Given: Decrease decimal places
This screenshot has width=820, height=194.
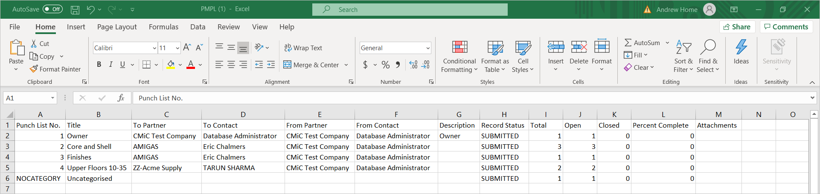Looking at the screenshot, I should coord(425,65).
